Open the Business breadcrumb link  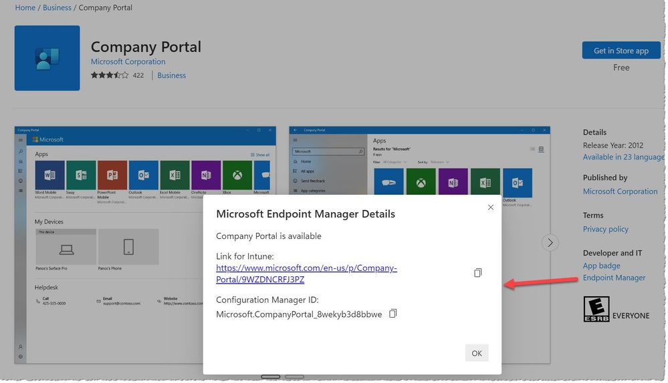57,7
